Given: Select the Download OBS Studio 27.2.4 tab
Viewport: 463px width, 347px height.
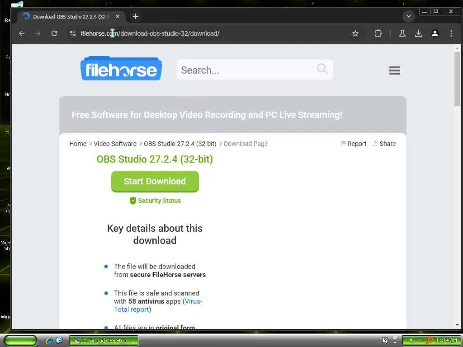Looking at the screenshot, I should (71, 17).
